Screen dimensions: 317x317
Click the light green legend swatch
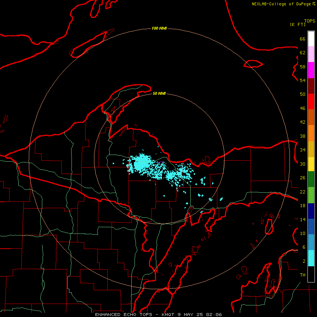click(x=311, y=195)
